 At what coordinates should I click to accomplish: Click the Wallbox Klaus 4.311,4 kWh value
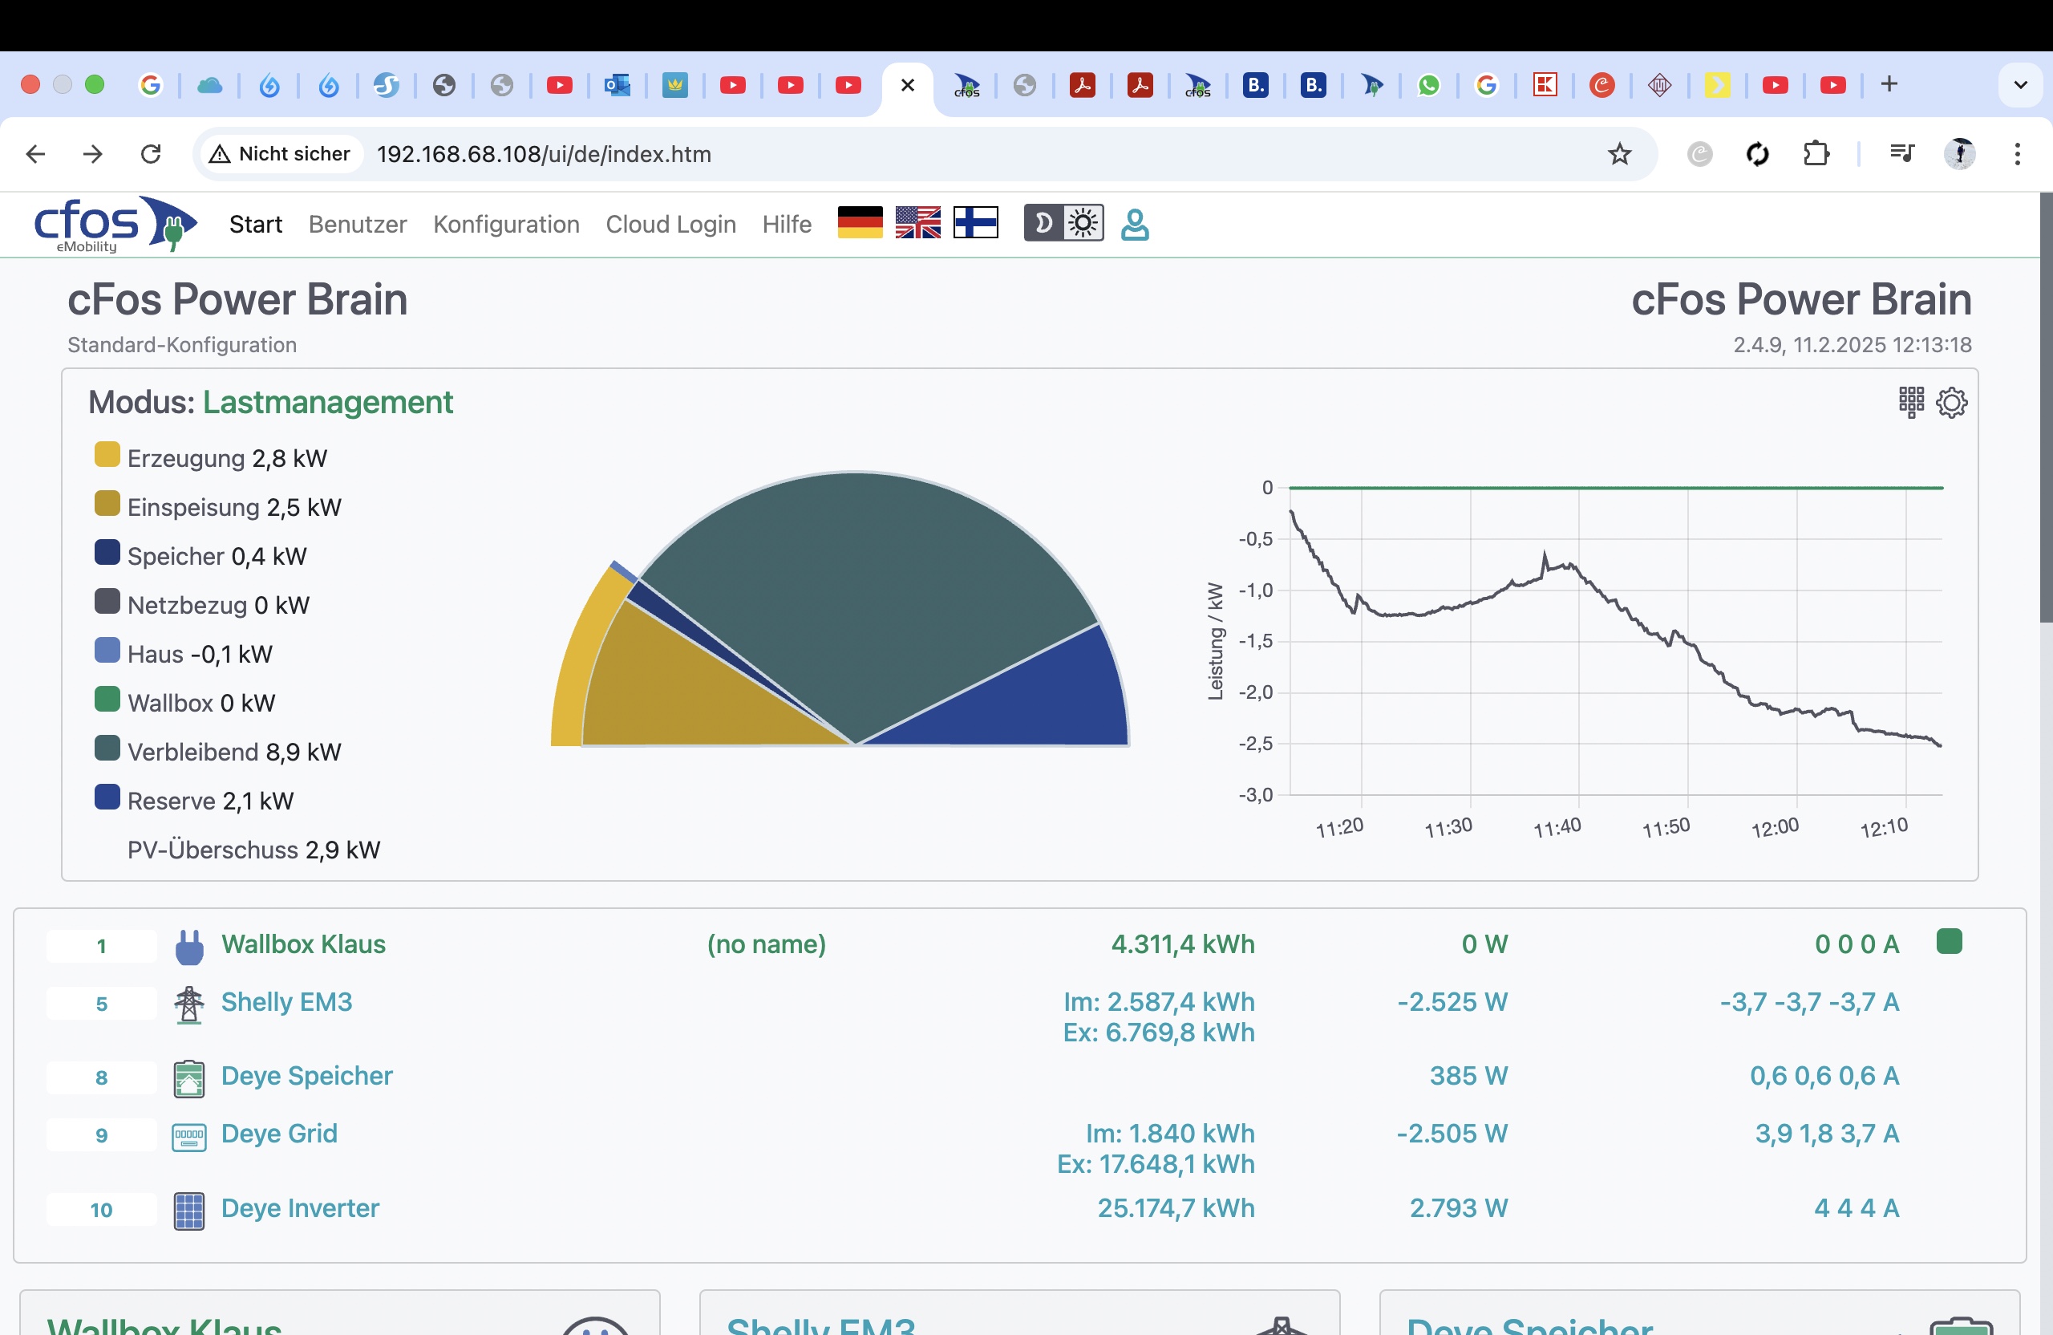(1183, 944)
